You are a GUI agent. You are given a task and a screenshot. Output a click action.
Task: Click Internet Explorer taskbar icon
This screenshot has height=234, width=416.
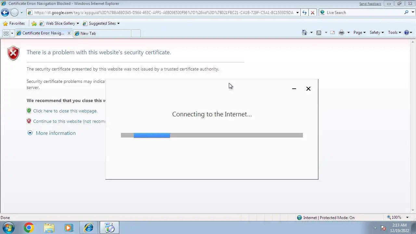click(89, 228)
